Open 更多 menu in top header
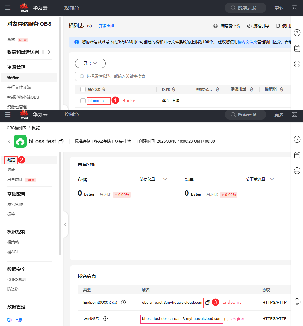 (279, 8)
